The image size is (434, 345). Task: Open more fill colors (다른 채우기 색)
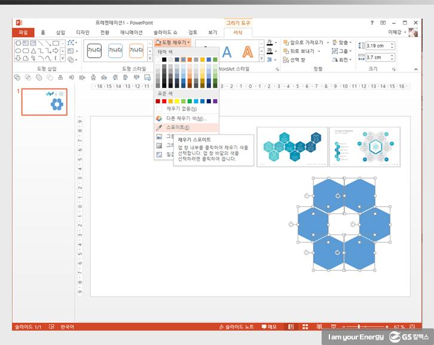click(x=185, y=118)
